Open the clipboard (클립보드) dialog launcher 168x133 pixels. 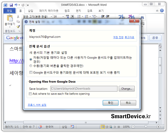pos(19,31)
